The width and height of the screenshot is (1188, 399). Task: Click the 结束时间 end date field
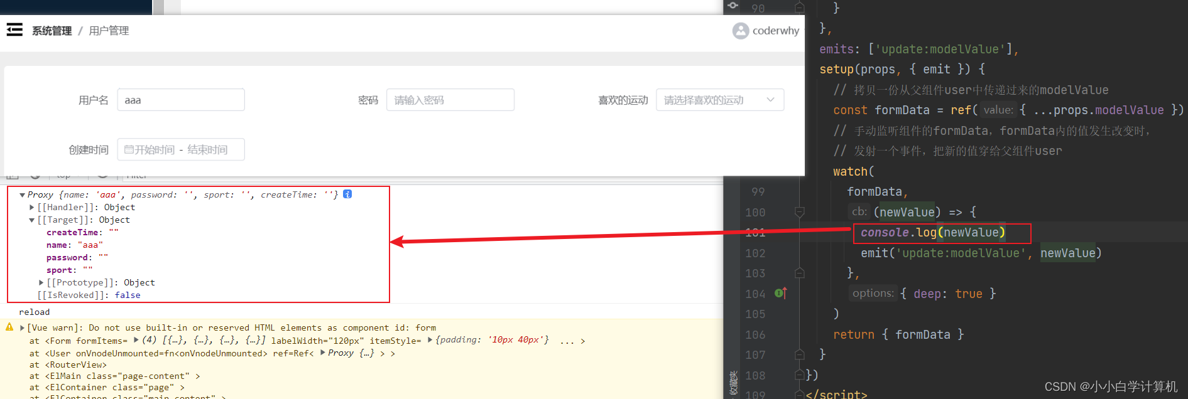[207, 149]
